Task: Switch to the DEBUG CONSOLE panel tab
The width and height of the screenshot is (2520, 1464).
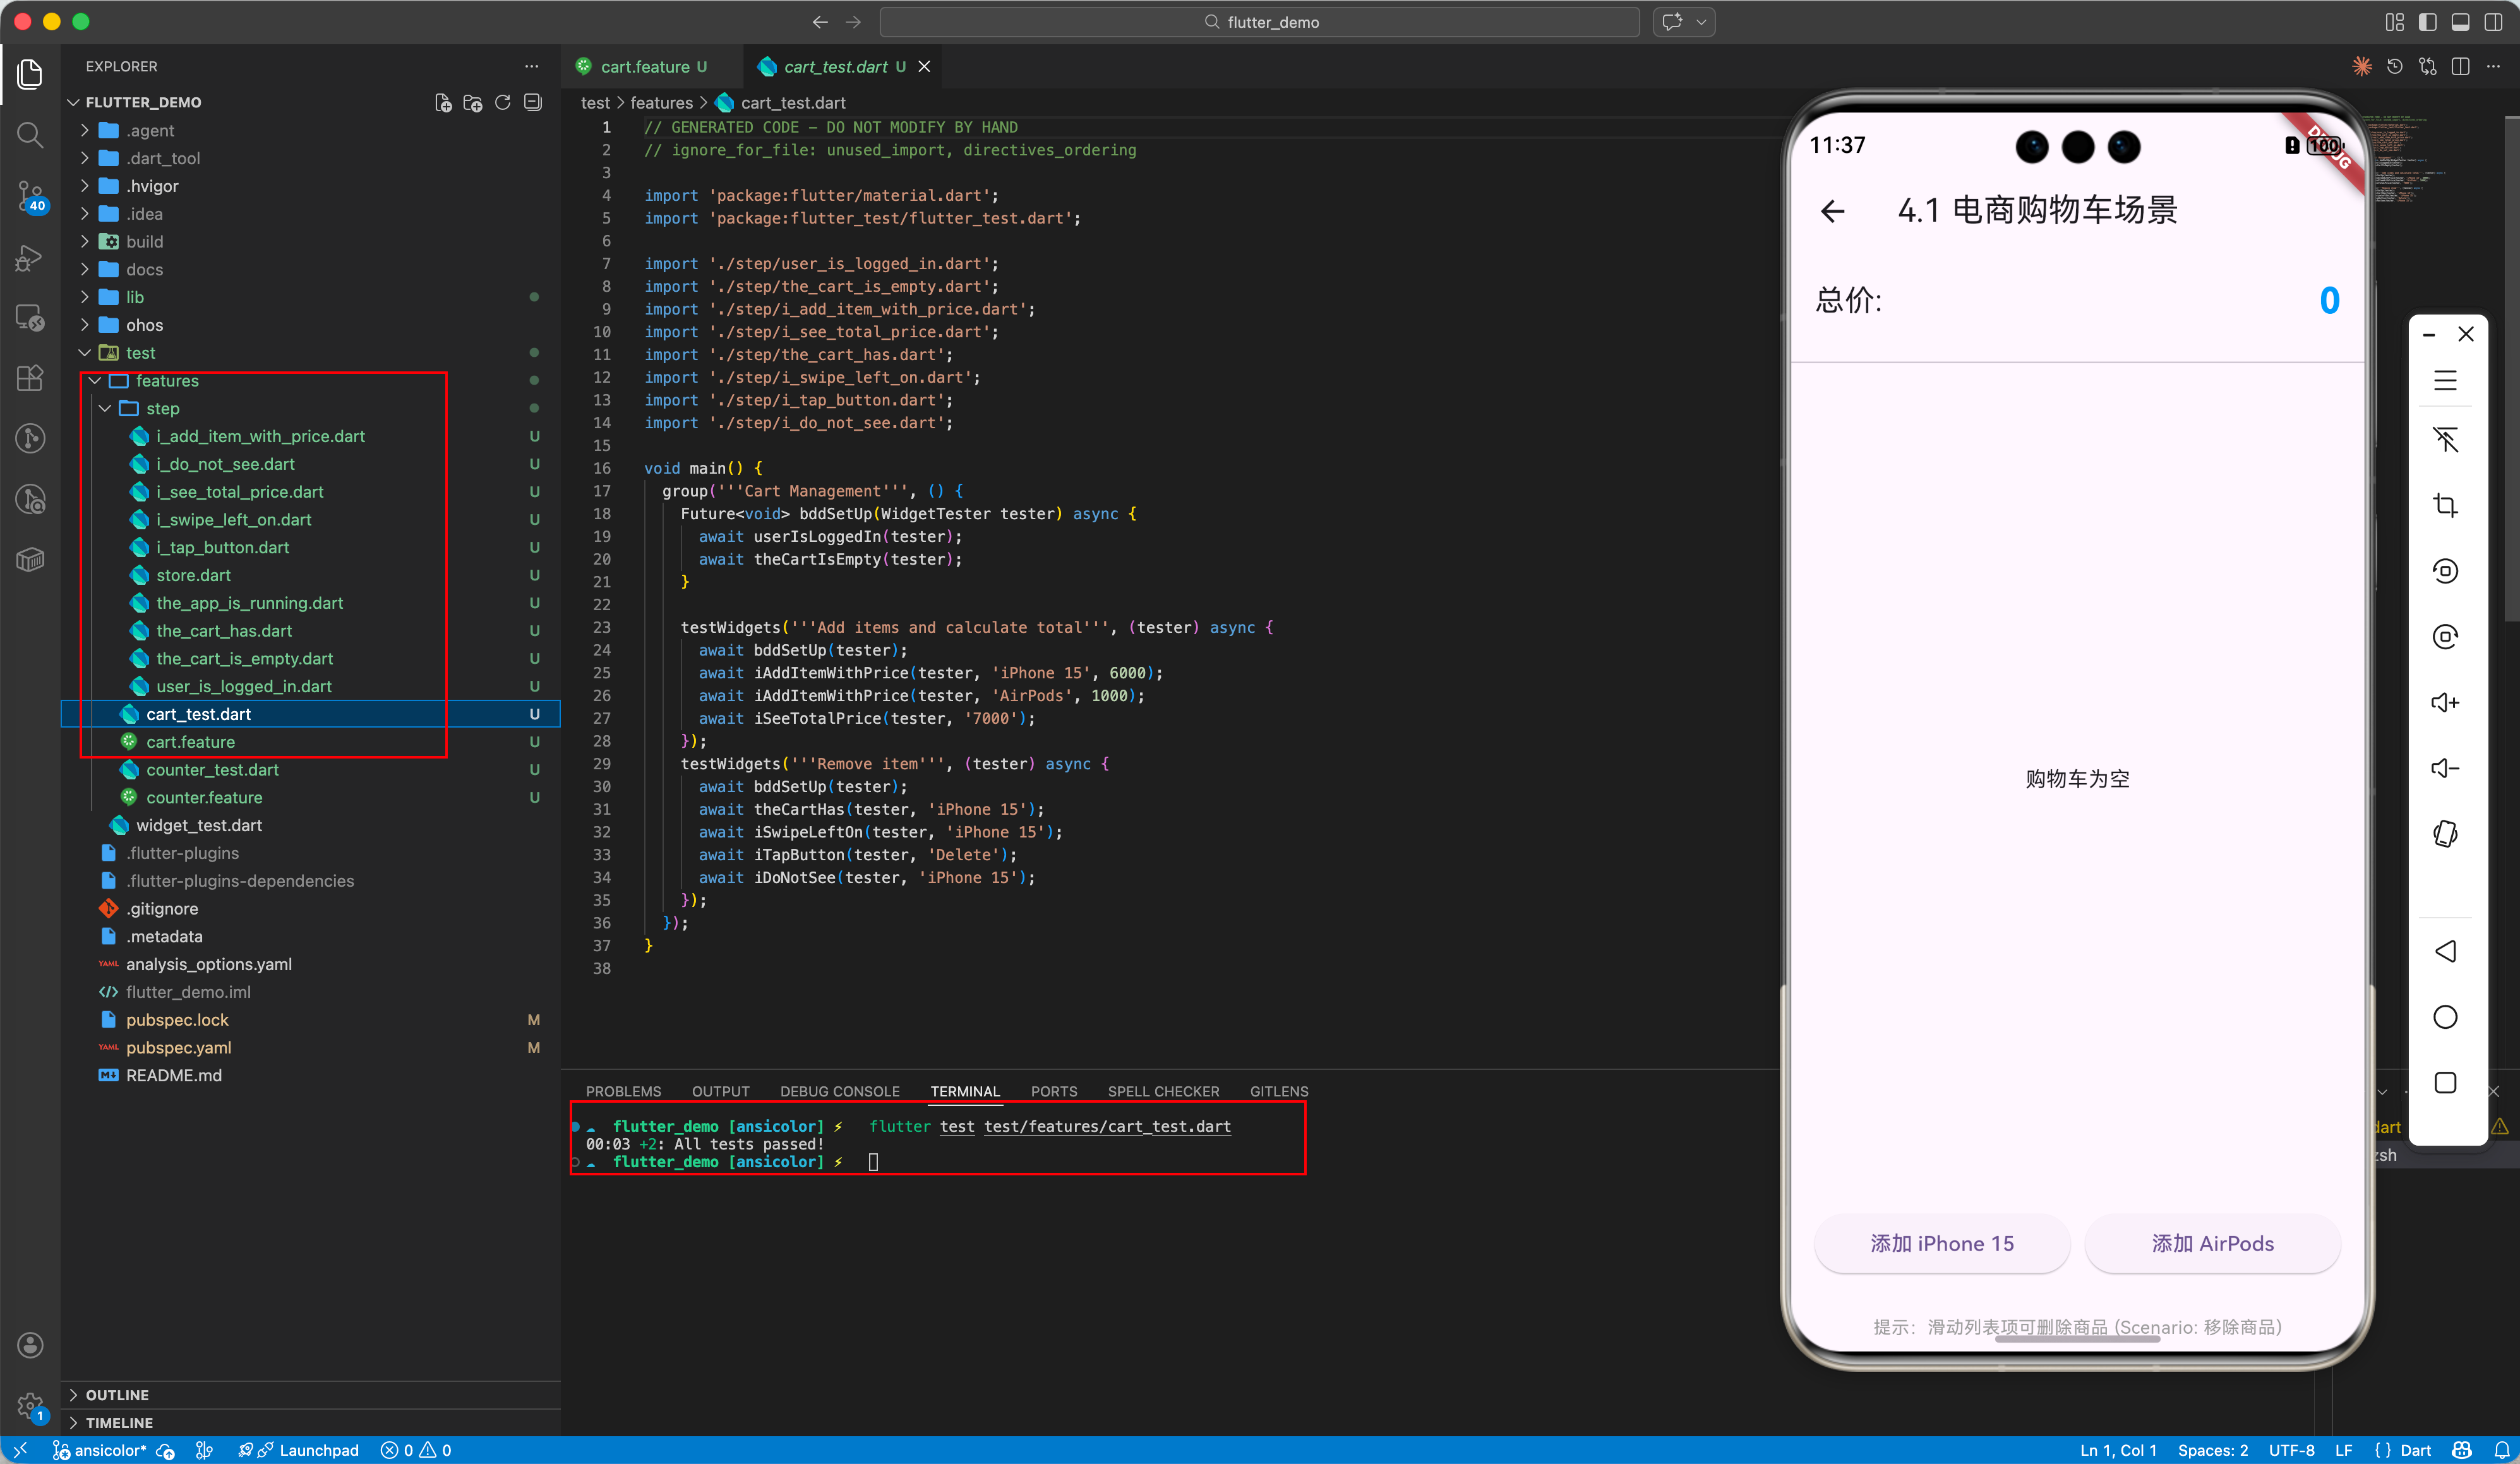Action: [x=839, y=1091]
